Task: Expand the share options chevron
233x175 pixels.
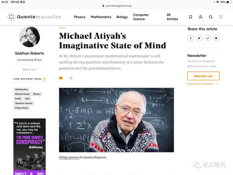Action: (204, 45)
